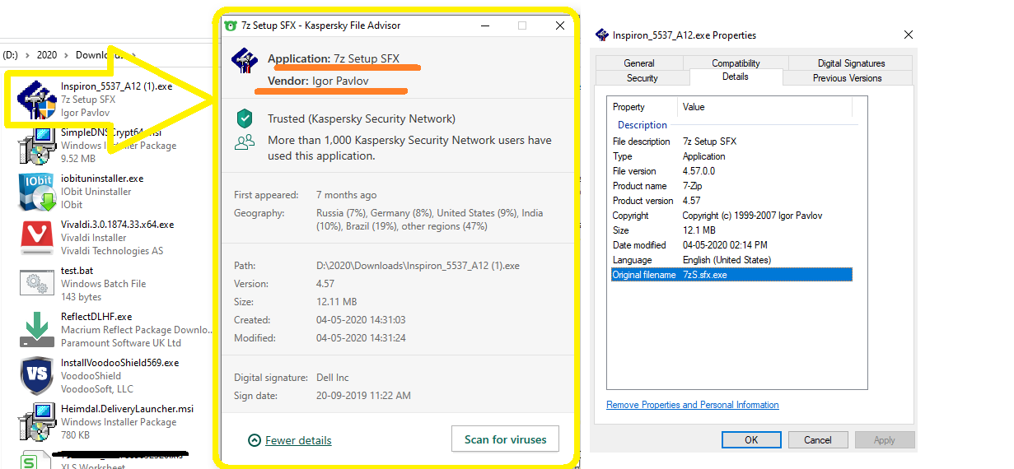This screenshot has height=469, width=1014.
Task: Switch to the Security tab
Action: click(x=643, y=78)
